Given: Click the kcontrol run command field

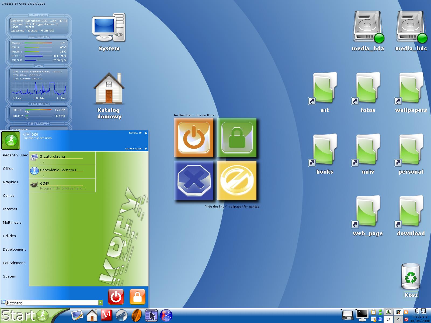Looking at the screenshot, I should (52, 303).
